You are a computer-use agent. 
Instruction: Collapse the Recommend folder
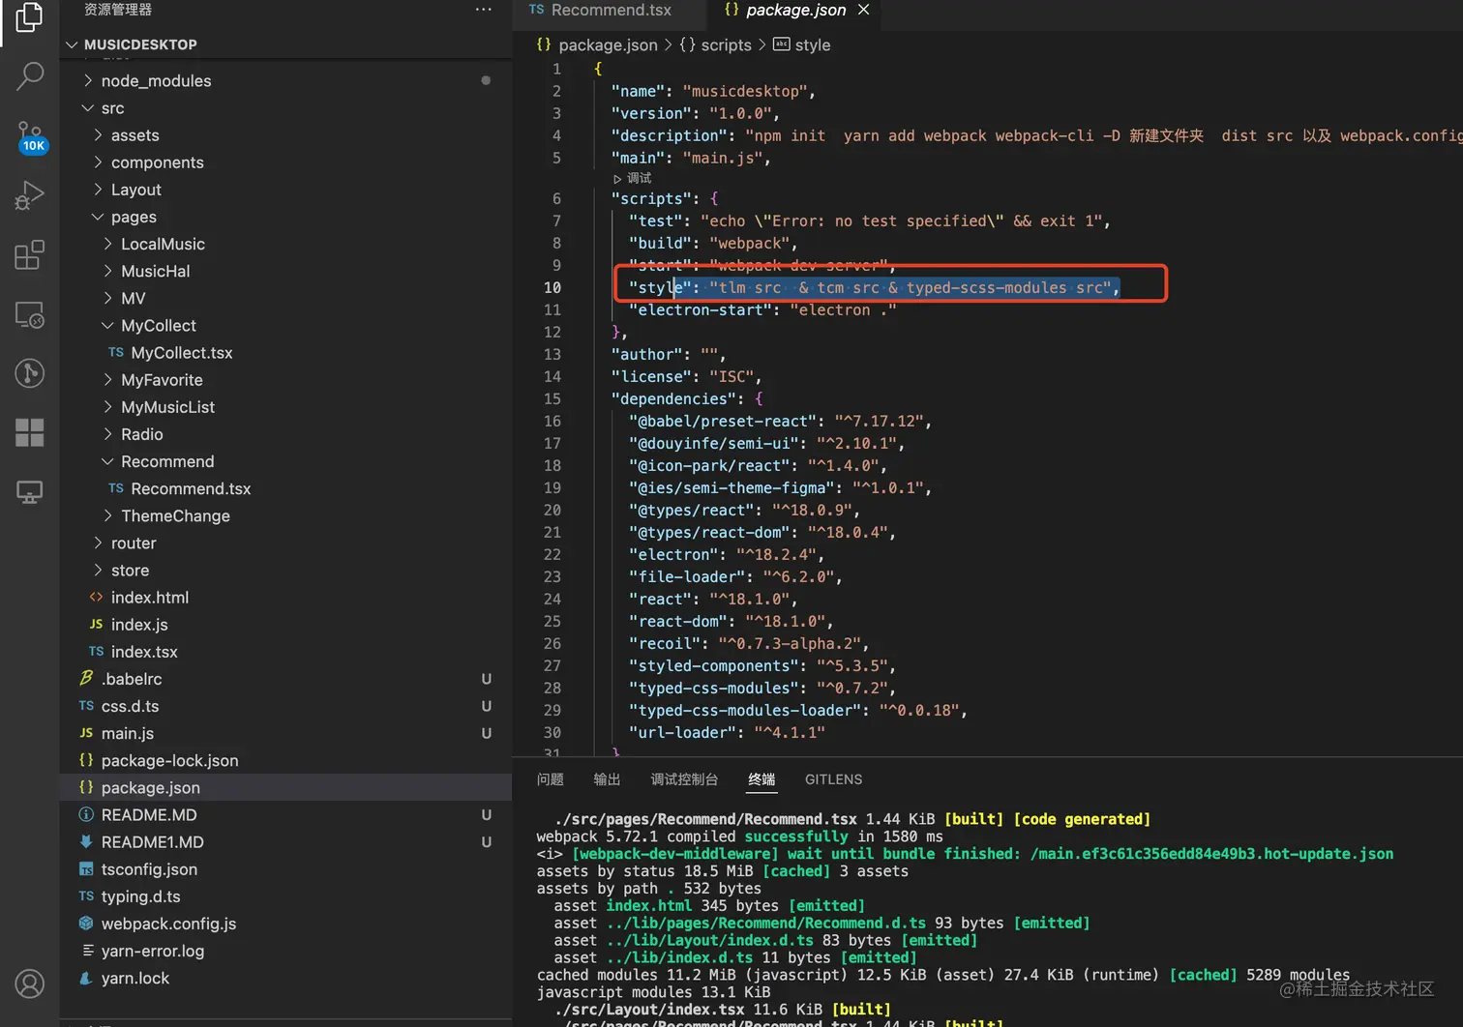click(285, 461)
